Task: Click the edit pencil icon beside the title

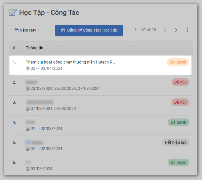Action: pos(13,13)
